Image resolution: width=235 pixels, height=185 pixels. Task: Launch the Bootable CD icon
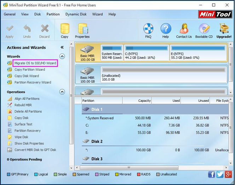[x=204, y=28]
